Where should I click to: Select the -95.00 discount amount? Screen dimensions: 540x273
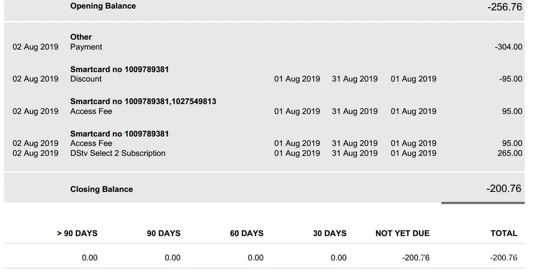coord(511,79)
